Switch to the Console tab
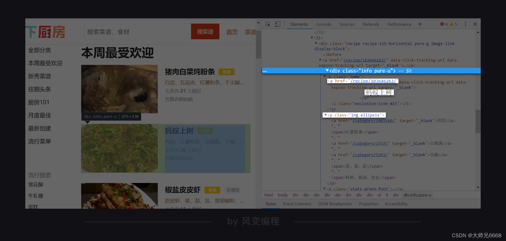The width and height of the screenshot is (506, 241). pos(323,24)
